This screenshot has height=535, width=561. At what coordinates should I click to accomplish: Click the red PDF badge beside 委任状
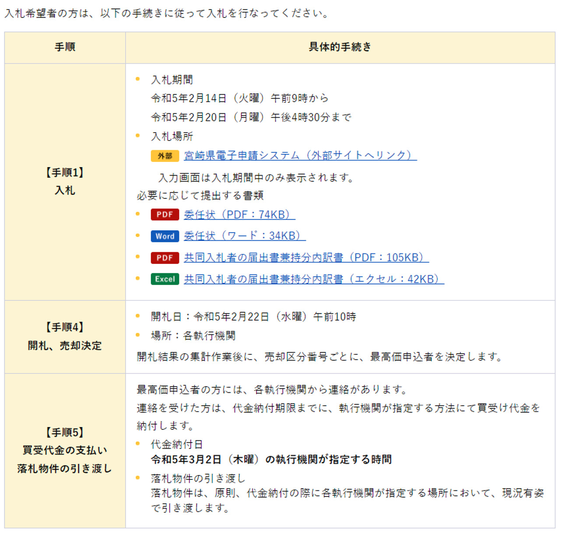165,215
